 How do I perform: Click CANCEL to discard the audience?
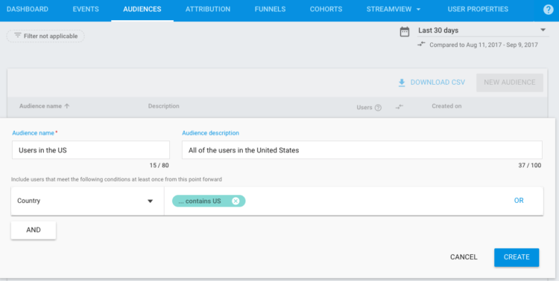point(464,257)
